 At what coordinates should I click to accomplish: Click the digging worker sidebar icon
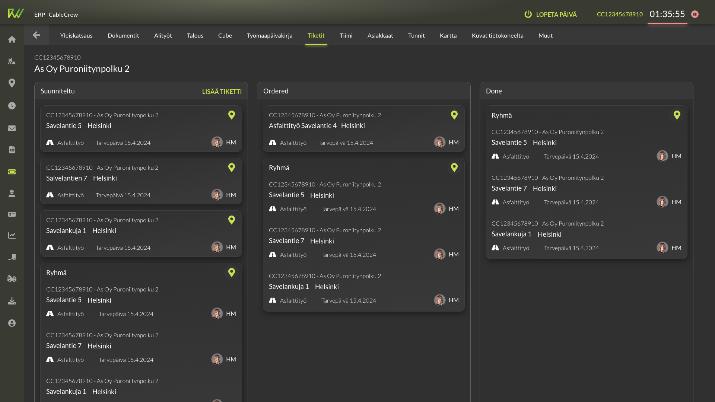click(12, 61)
